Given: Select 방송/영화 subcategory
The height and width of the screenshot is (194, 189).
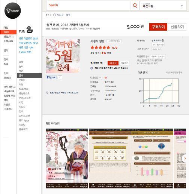Looking at the screenshot, I should tap(24, 89).
